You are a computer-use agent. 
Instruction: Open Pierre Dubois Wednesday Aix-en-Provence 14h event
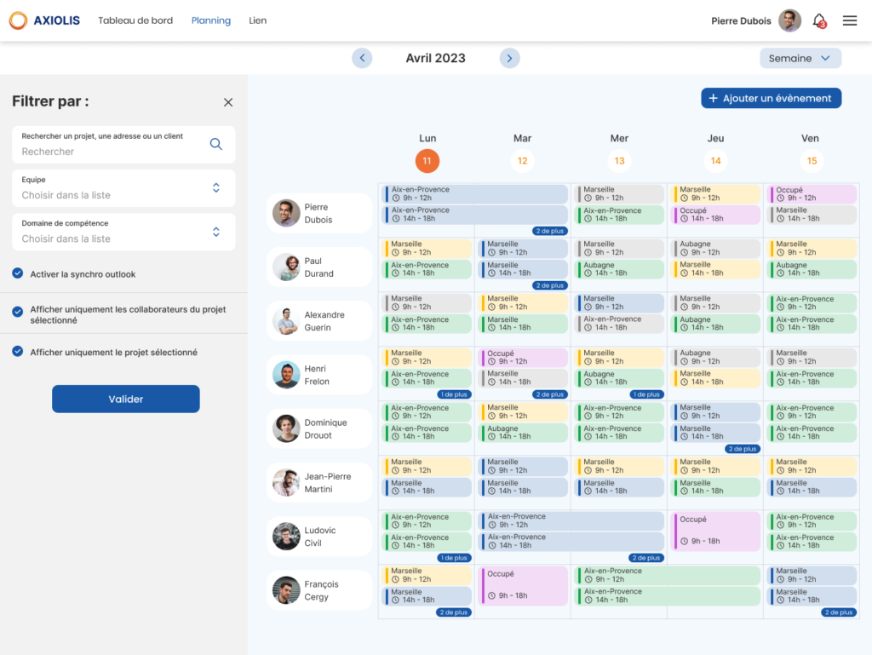coord(620,215)
